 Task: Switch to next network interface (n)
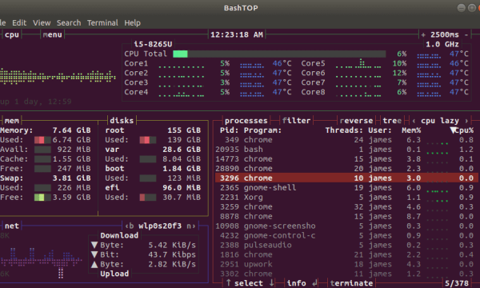[x=190, y=226]
